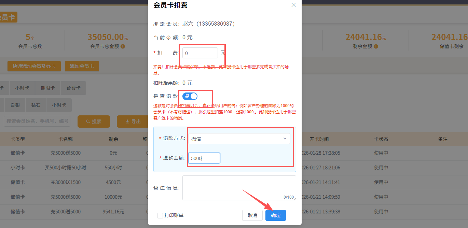Image resolution: width=468 pixels, height=228 pixels.
Task: Click the 是 refund toggle control
Action: pos(191,96)
